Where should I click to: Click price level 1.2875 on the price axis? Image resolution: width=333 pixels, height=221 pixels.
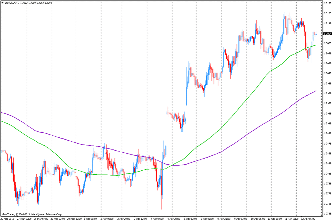[x=327, y=143]
